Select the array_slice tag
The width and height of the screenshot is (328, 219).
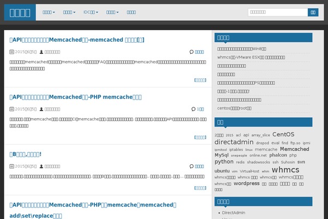click(261, 135)
